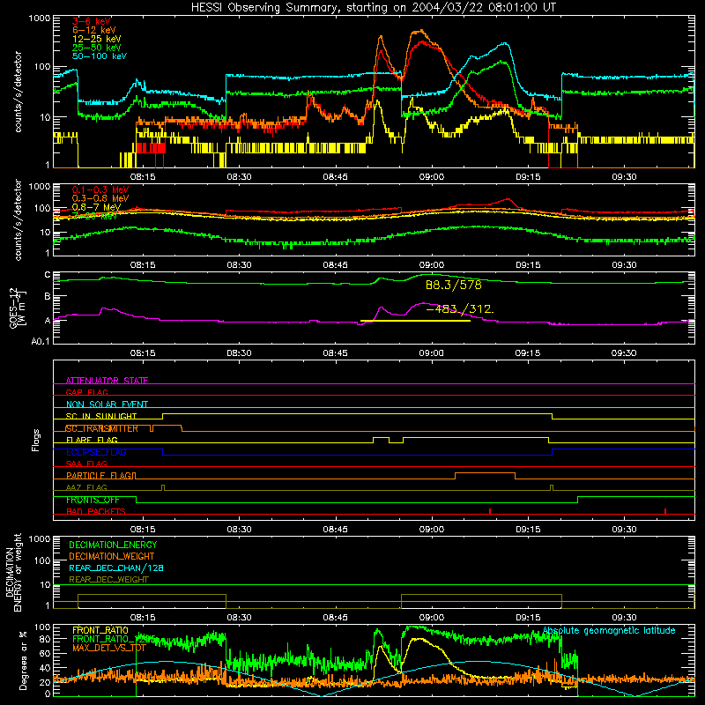Click the first red BAD_PACKETS tick near 09:09
The image size is (705, 705).
coord(490,511)
